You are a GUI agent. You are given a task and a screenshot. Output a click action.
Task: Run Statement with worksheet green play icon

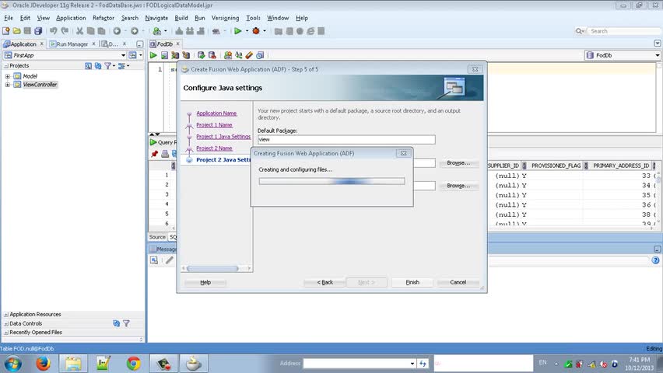tap(153, 55)
